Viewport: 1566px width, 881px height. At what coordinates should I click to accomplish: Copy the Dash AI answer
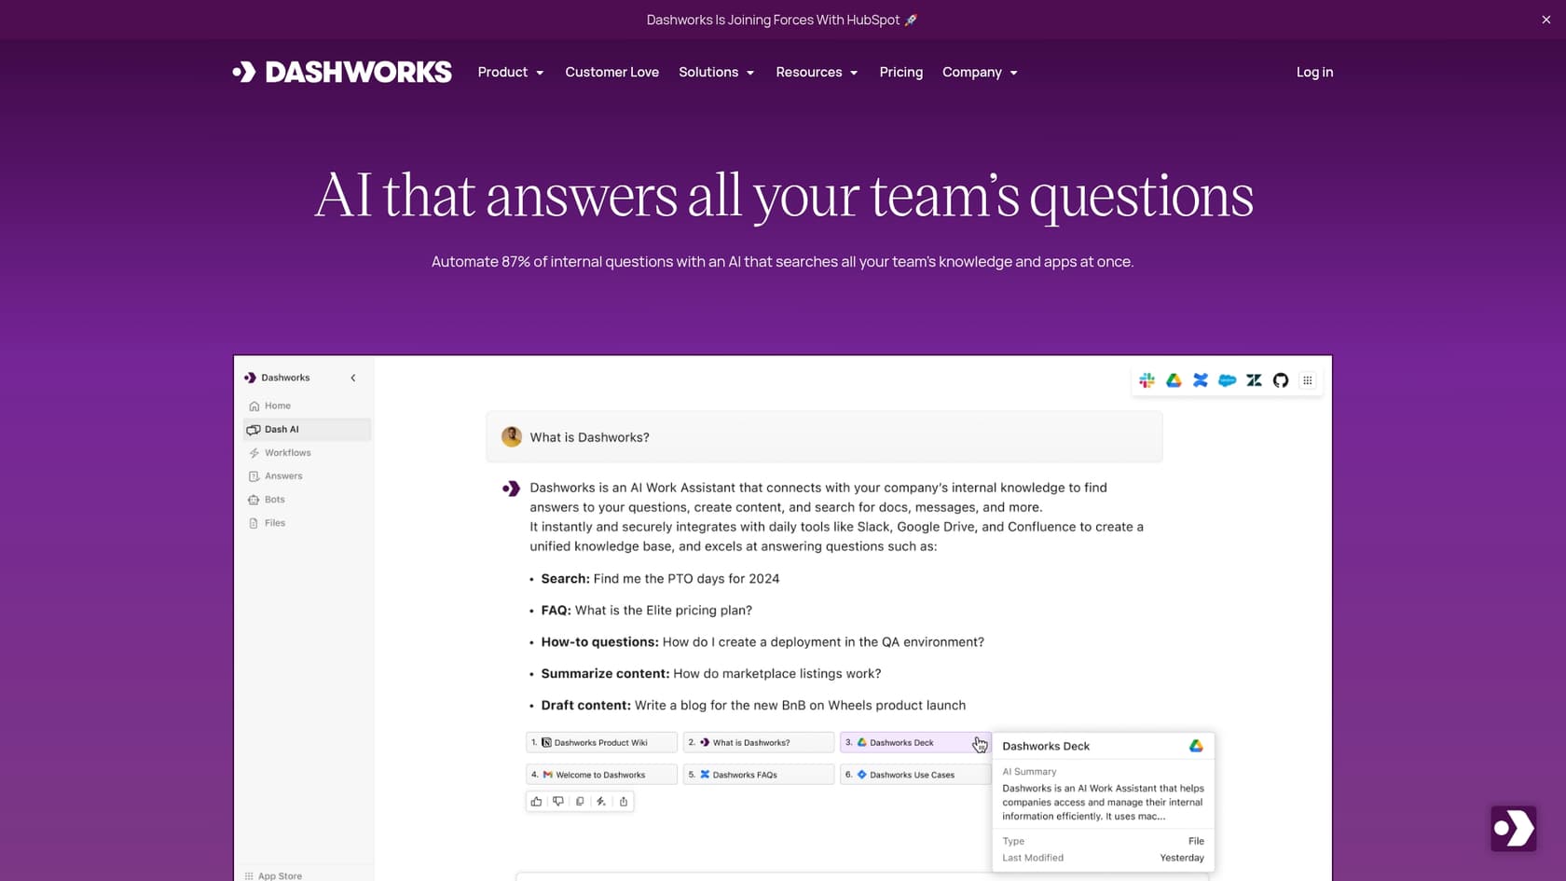(580, 802)
